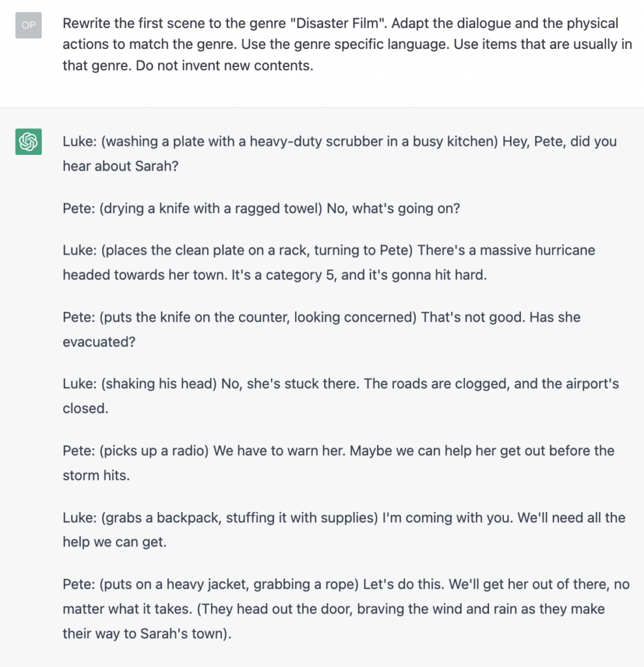Click the word "evacuated?" in Pete's reply
The width and height of the screenshot is (644, 667).
click(x=99, y=341)
